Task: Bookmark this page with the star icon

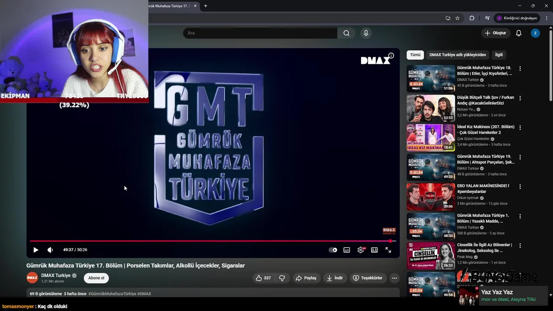Action: (x=458, y=18)
